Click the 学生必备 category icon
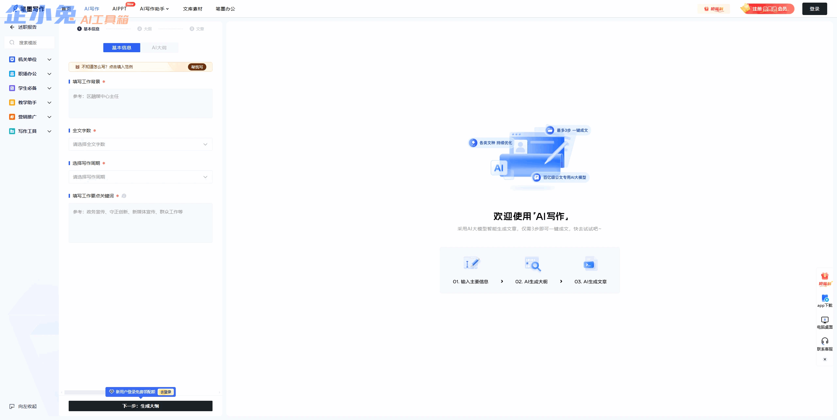The height and width of the screenshot is (420, 837). (x=12, y=88)
